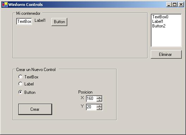186x135 pixels.
Task: Click into the TextBox field in Mi contenedor
Action: (24, 21)
